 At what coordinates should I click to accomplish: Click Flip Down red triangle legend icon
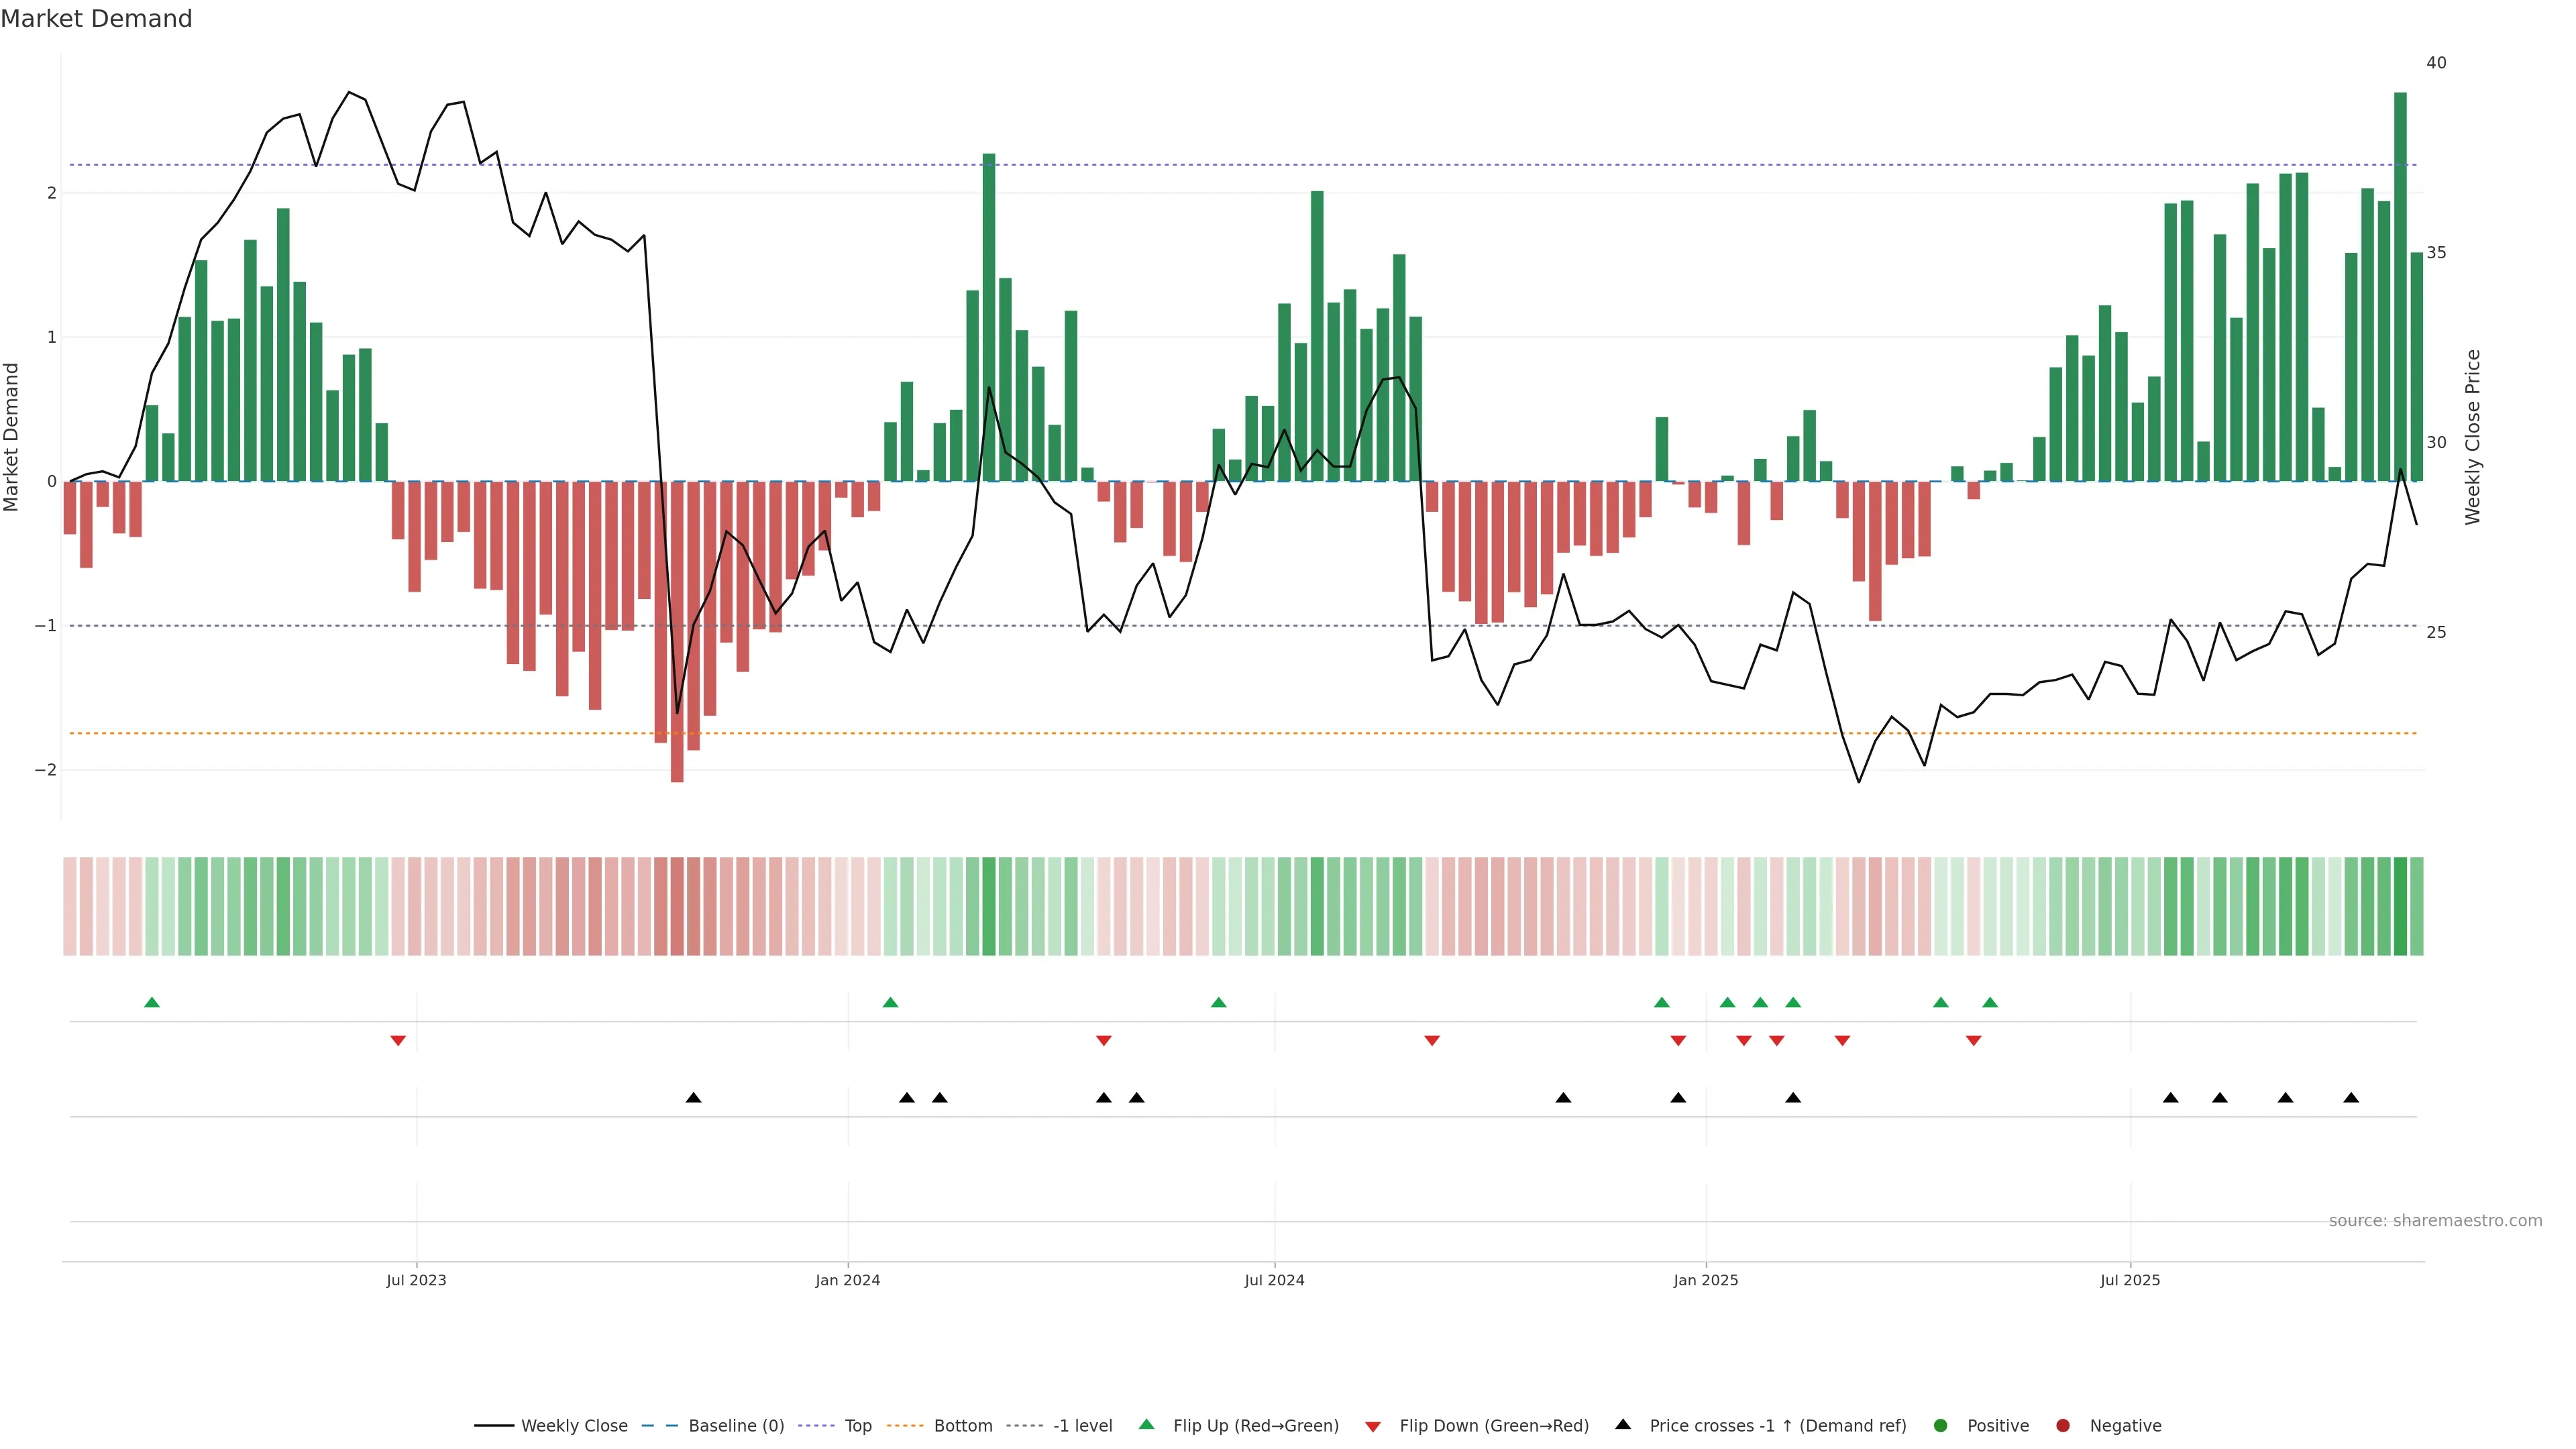[1373, 1427]
